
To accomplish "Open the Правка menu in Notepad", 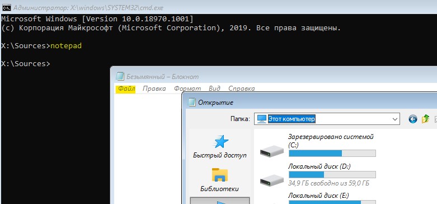I will pos(154,89).
